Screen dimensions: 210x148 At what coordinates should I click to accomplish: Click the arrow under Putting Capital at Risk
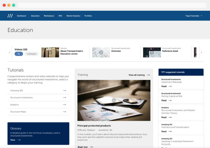pyautogui.click(x=170, y=100)
